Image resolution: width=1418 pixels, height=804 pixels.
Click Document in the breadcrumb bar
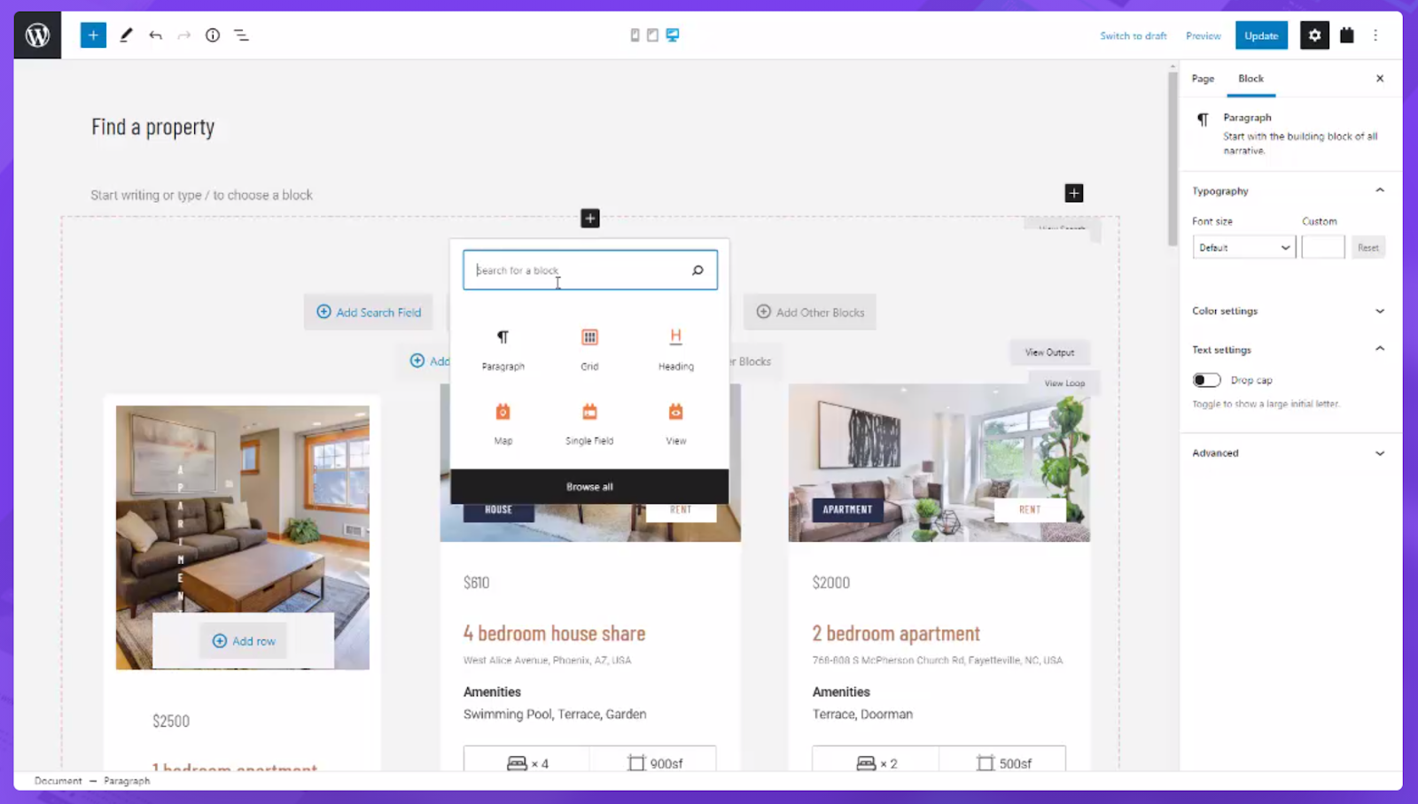[x=58, y=781]
